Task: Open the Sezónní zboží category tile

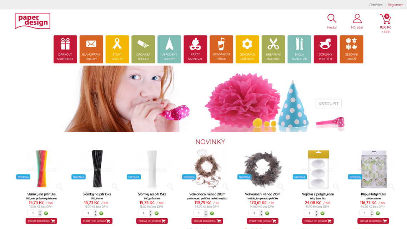Action: (x=351, y=49)
